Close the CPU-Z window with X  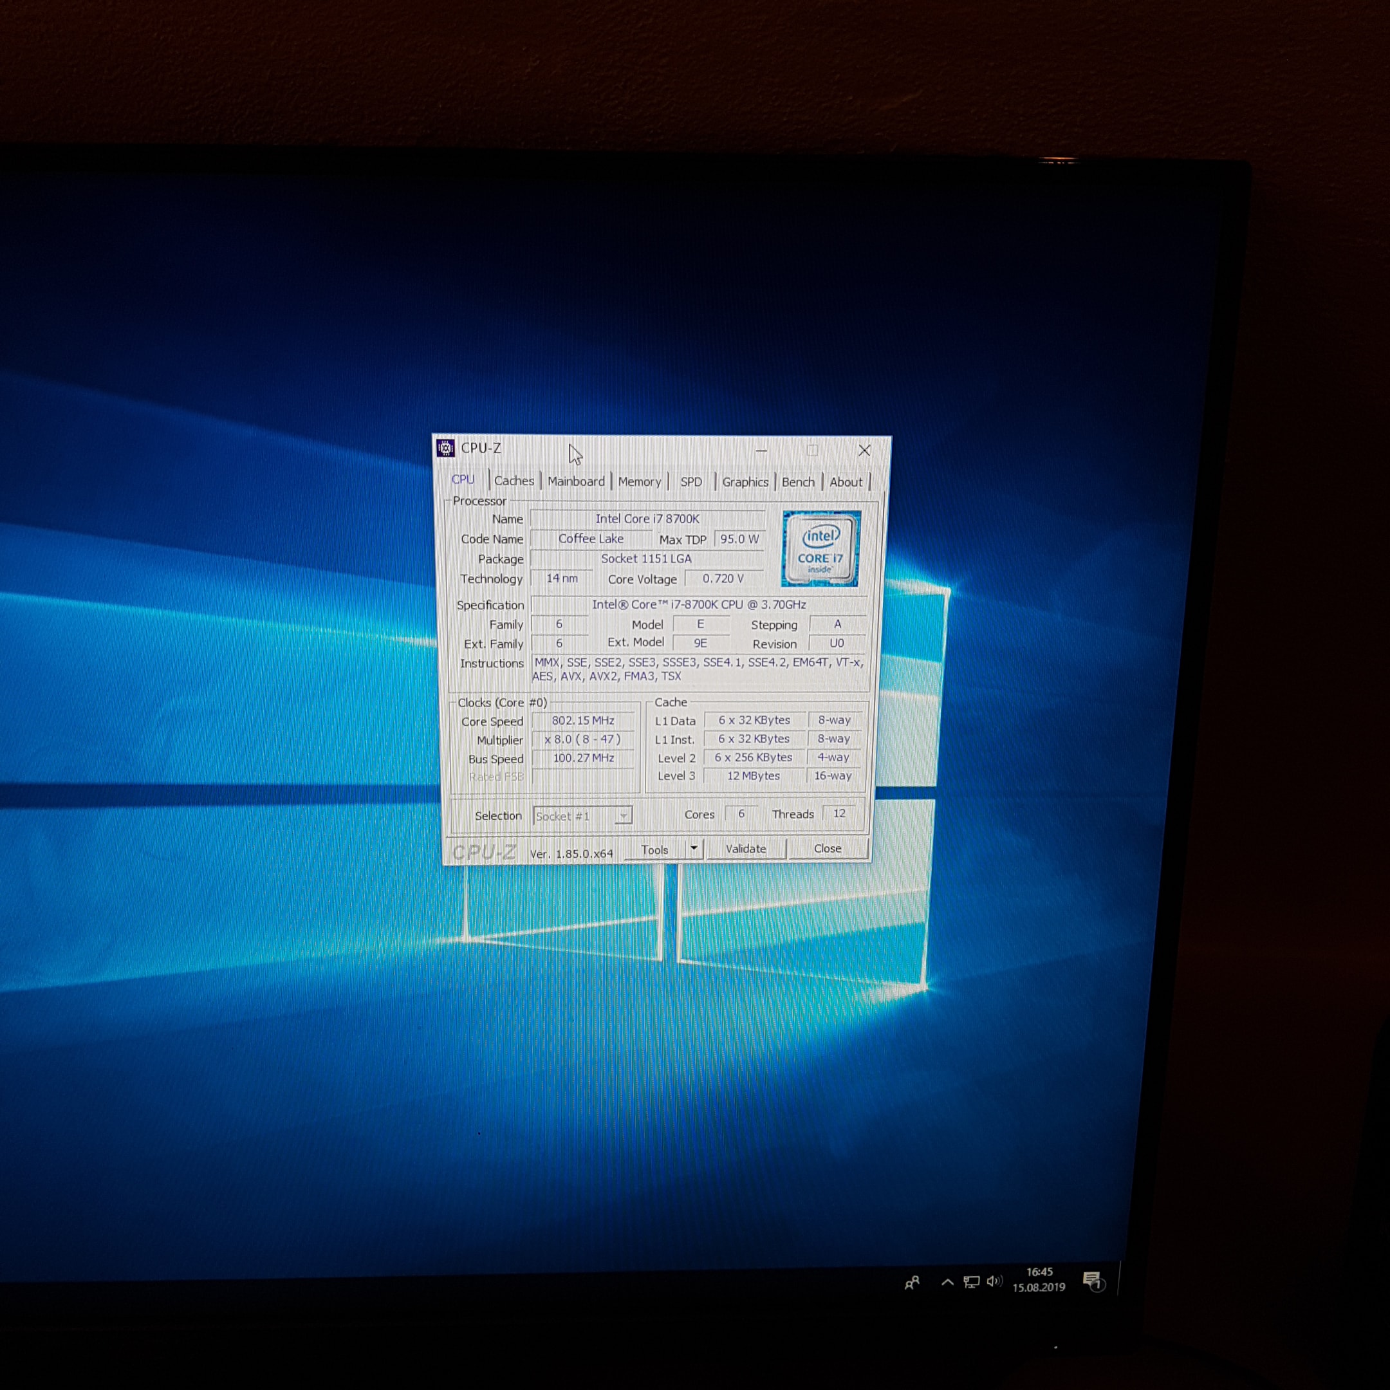pos(864,450)
